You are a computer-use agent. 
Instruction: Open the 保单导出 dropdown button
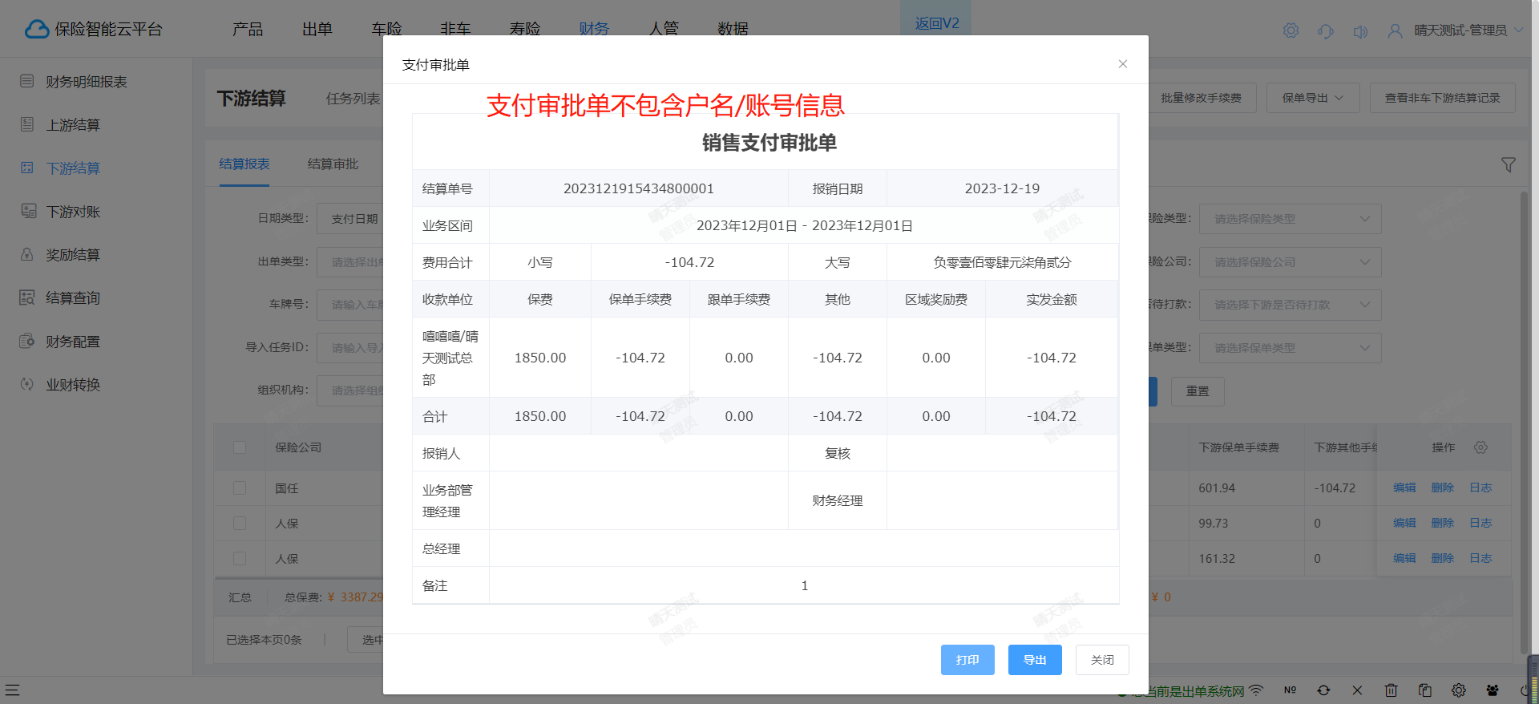click(x=1313, y=98)
